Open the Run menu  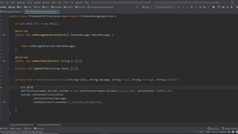click(x=59, y=3)
